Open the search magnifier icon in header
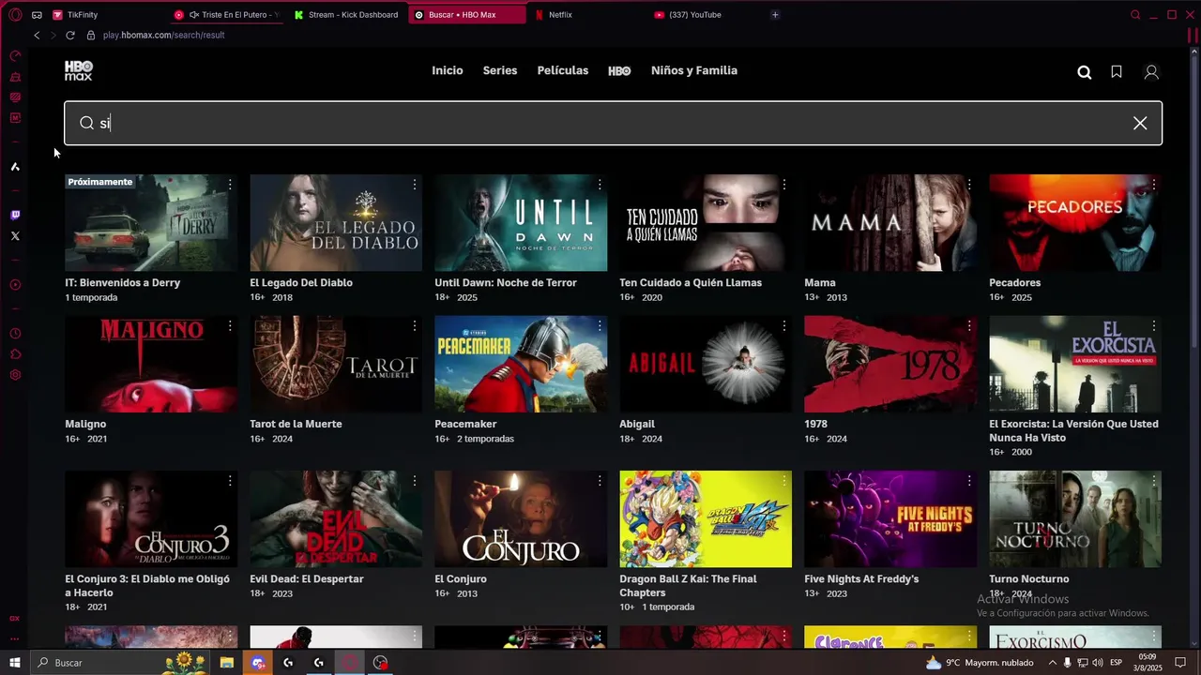 1085,72
